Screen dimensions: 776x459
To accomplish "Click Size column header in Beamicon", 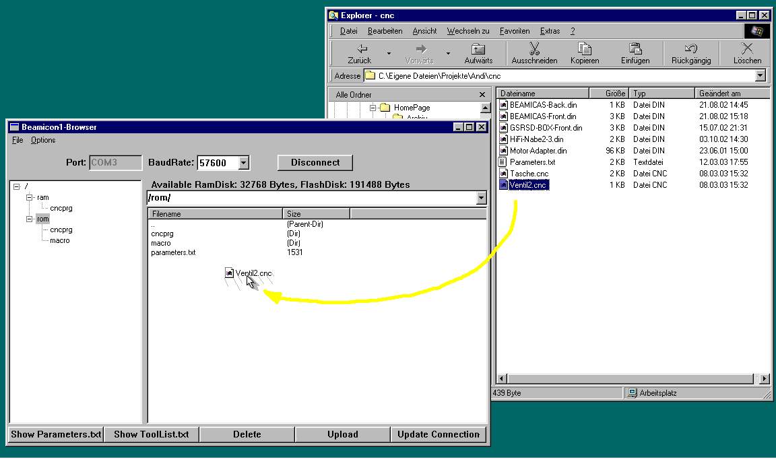I will coord(316,213).
